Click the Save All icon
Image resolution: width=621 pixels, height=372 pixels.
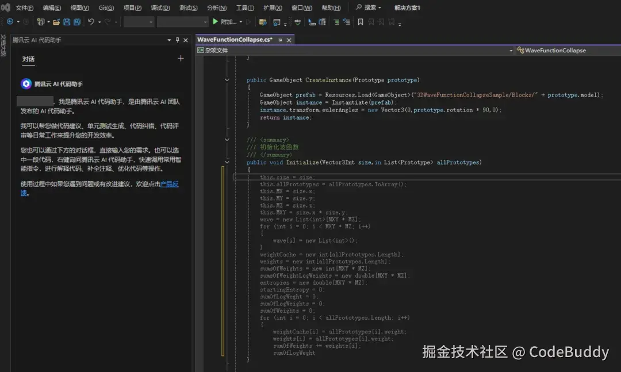pyautogui.click(x=77, y=22)
